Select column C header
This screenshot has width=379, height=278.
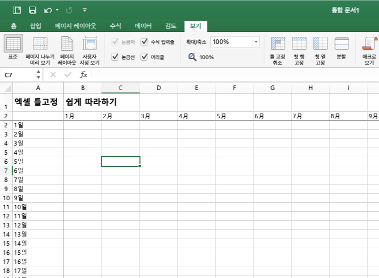[120, 88]
